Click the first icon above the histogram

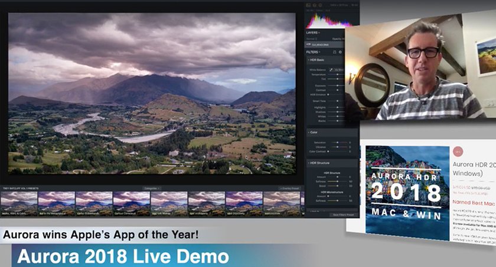[x=308, y=5]
